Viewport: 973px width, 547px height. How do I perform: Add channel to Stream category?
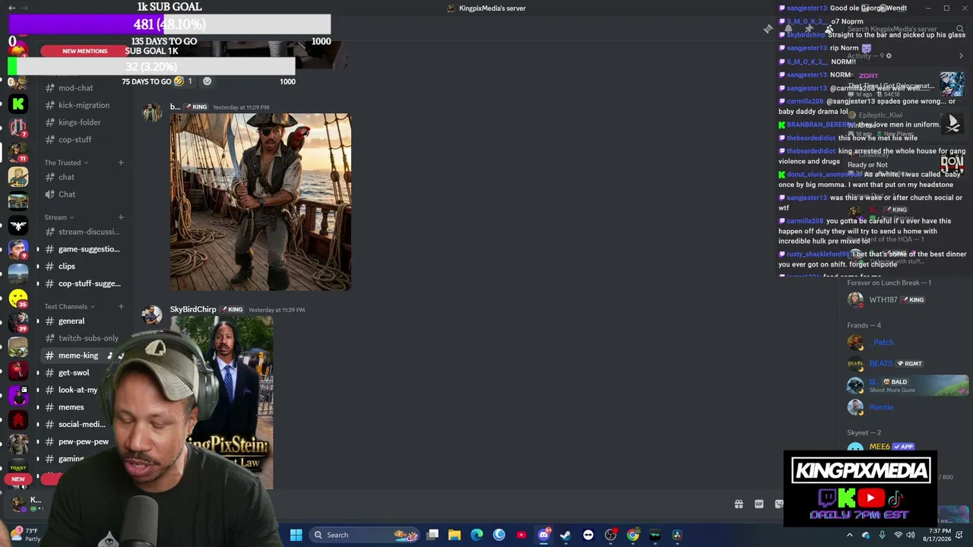point(121,217)
